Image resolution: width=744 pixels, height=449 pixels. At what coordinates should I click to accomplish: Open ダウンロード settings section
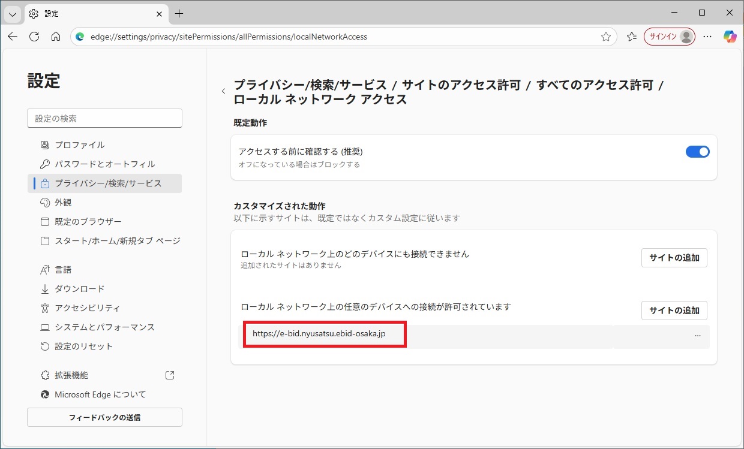coord(79,288)
